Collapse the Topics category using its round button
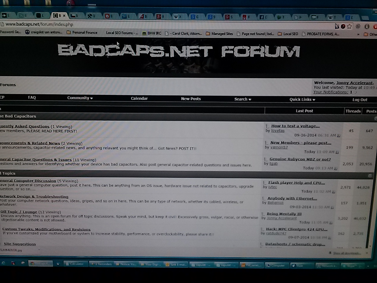This screenshot has width=377, height=283. coord(370,176)
